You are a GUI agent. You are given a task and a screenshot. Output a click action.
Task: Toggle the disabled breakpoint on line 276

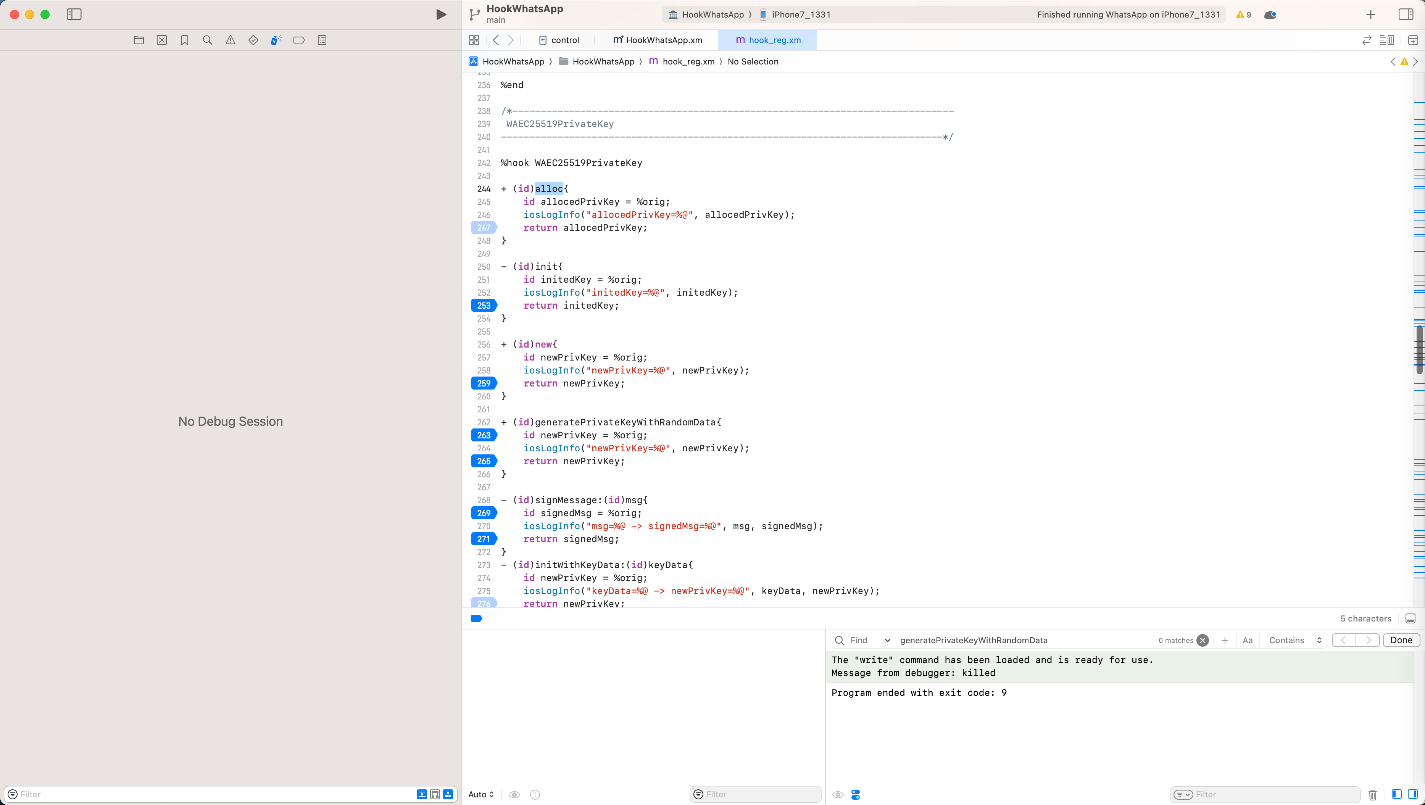coord(484,603)
